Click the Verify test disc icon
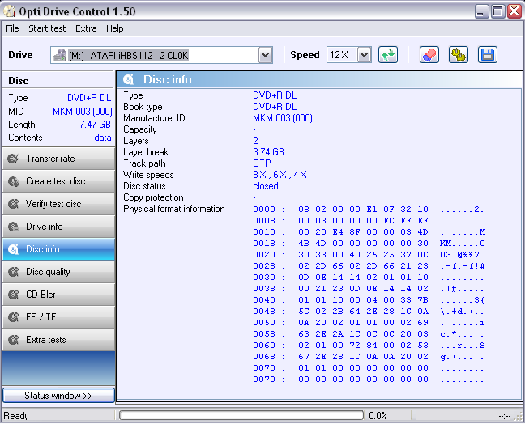Viewport: 525px width, 424px height. (13, 204)
